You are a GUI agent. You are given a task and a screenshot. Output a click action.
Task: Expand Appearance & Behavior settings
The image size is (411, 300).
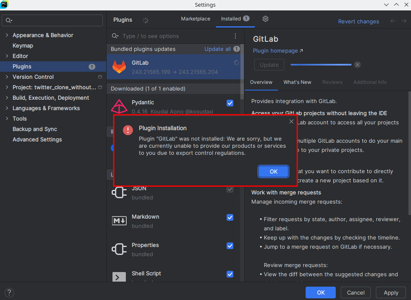point(7,35)
